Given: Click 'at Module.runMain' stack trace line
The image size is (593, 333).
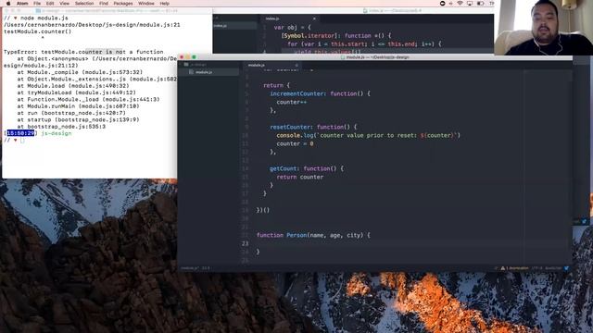Looking at the screenshot, I should (x=78, y=106).
